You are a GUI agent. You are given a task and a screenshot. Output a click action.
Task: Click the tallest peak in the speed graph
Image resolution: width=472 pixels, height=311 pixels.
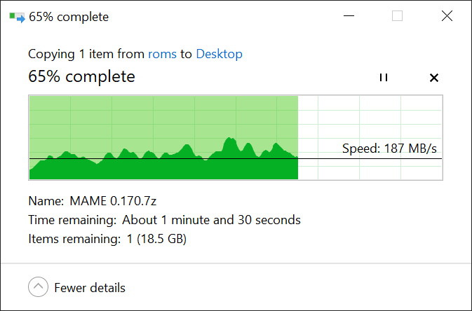[x=230, y=139]
